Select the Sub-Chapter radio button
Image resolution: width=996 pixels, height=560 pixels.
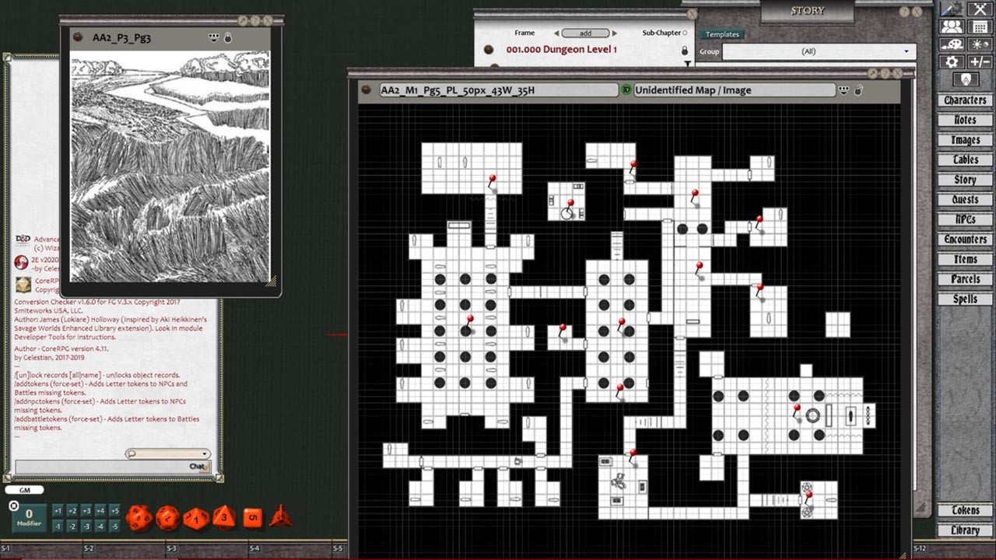point(685,33)
